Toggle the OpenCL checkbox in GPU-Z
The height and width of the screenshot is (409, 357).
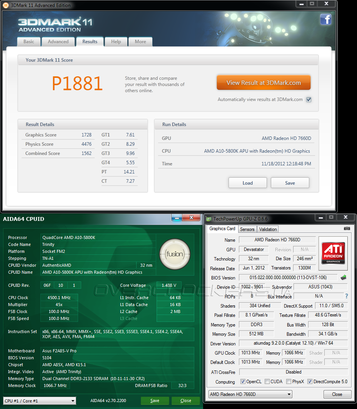243,381
